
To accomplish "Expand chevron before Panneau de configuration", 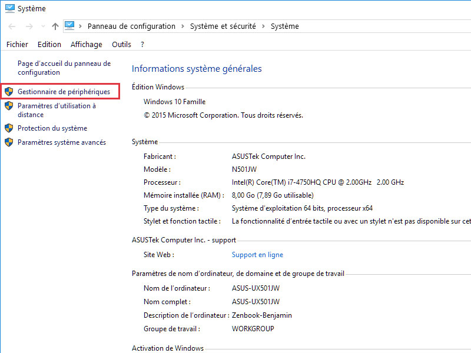I will pyautogui.click(x=80, y=26).
